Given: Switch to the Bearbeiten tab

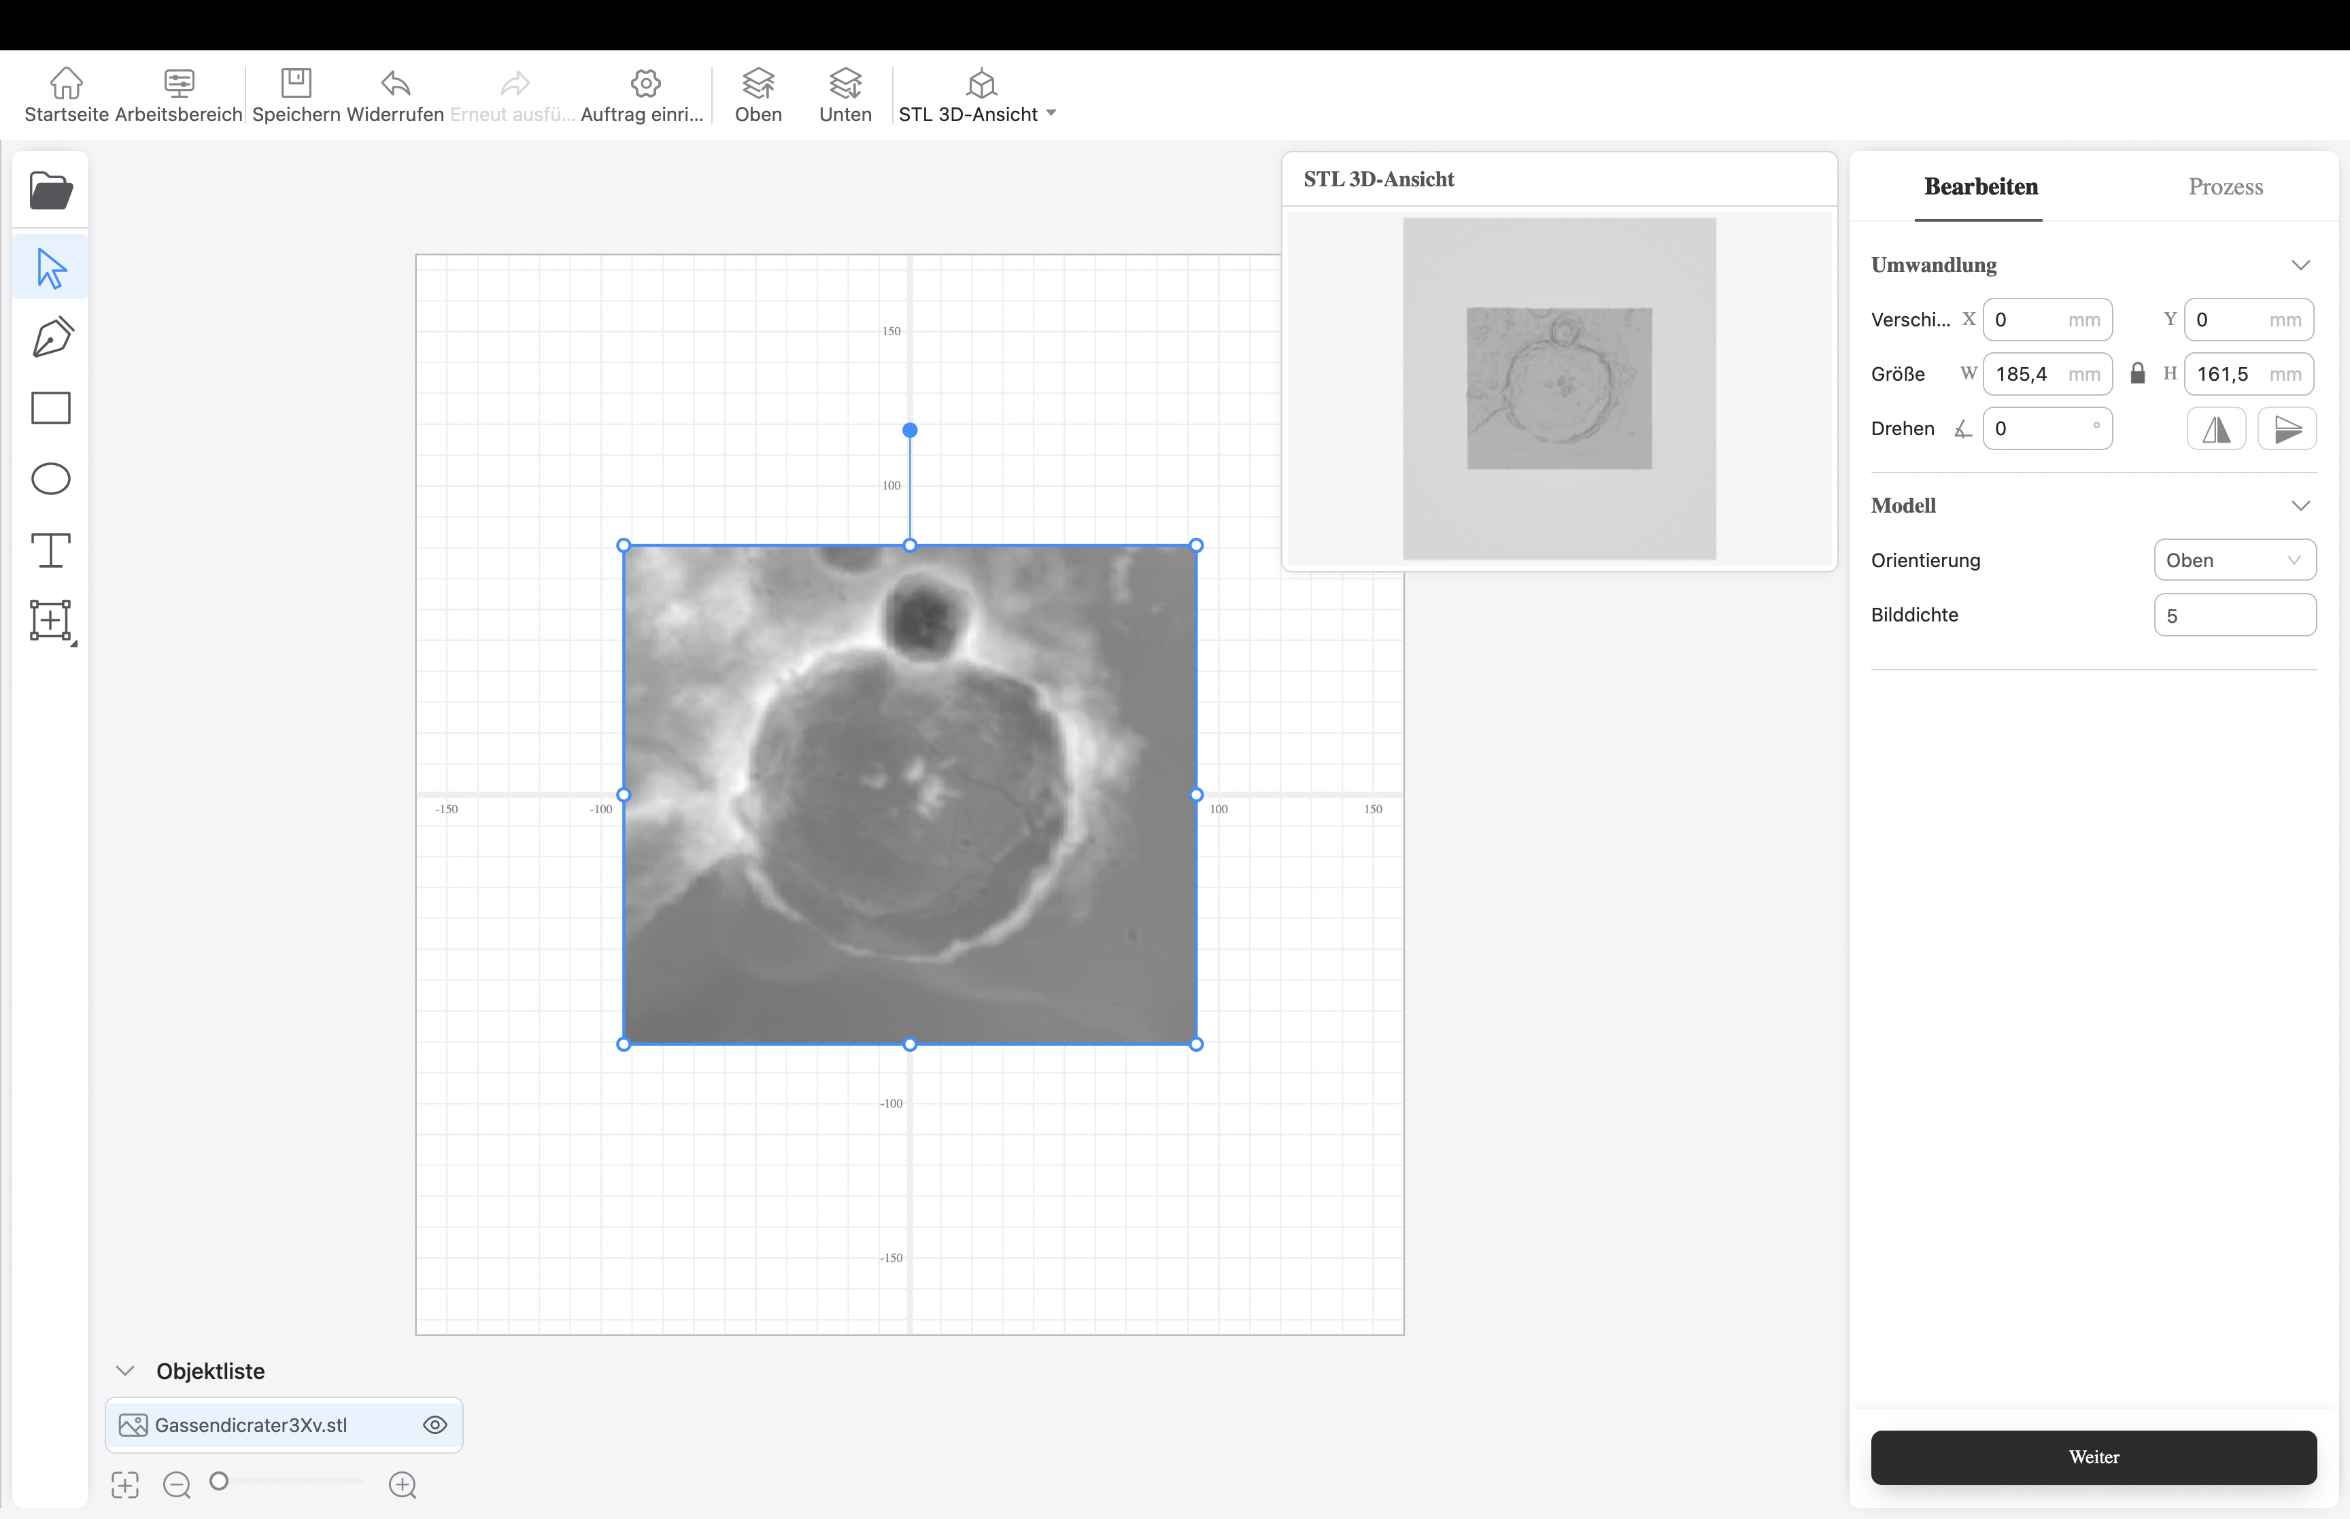Looking at the screenshot, I should (x=1980, y=186).
